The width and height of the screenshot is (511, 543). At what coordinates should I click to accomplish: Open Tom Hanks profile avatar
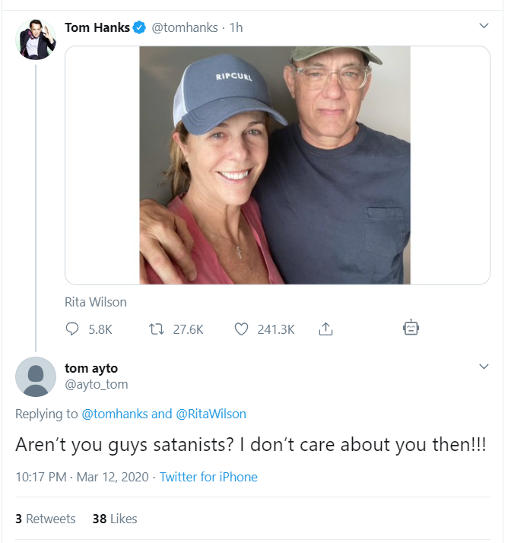click(36, 40)
